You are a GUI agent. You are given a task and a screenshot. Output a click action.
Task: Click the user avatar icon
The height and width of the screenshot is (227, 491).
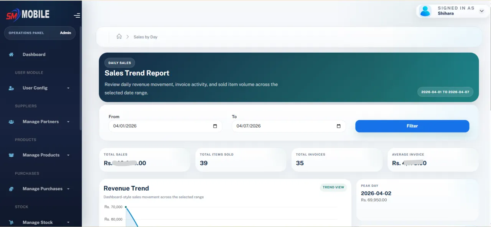click(x=425, y=11)
